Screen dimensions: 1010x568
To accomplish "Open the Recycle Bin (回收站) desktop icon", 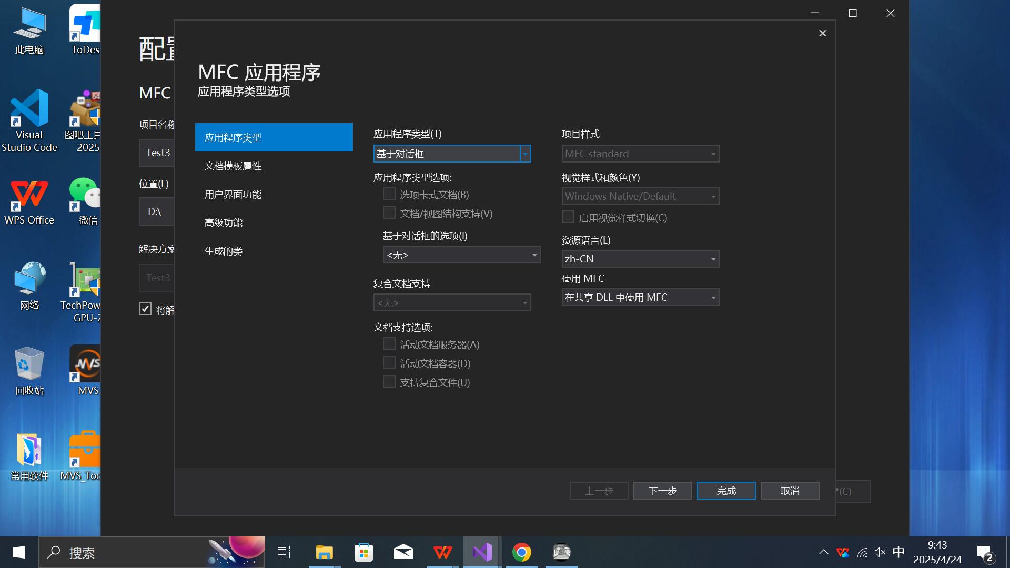I will tap(29, 371).
